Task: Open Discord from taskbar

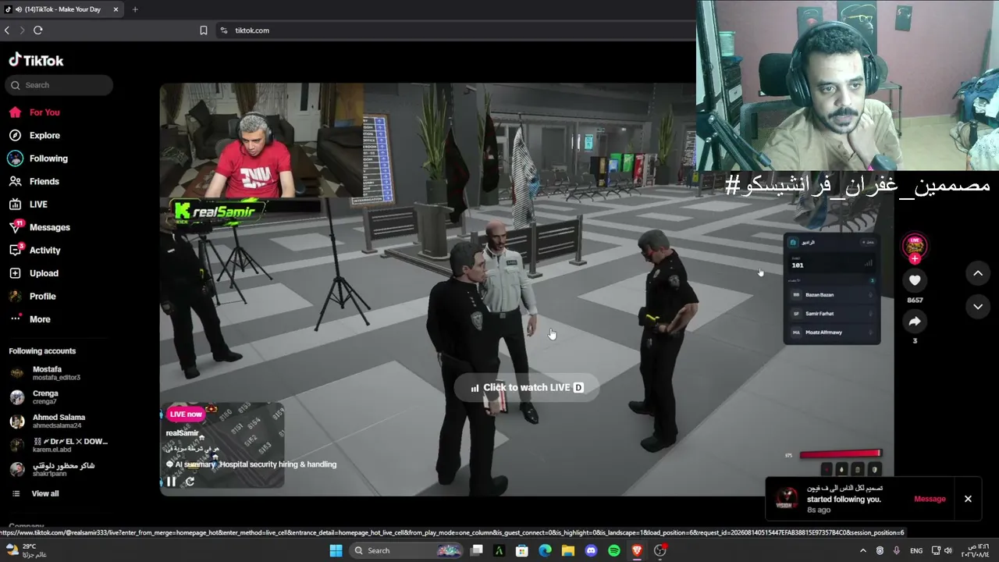Action: coord(591,550)
